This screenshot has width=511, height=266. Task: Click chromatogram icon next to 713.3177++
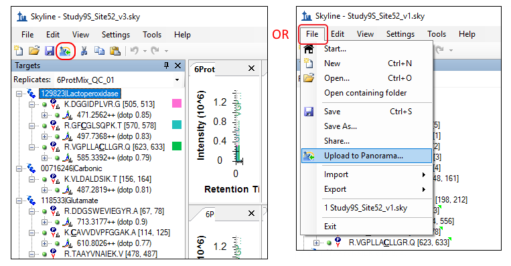(68, 222)
